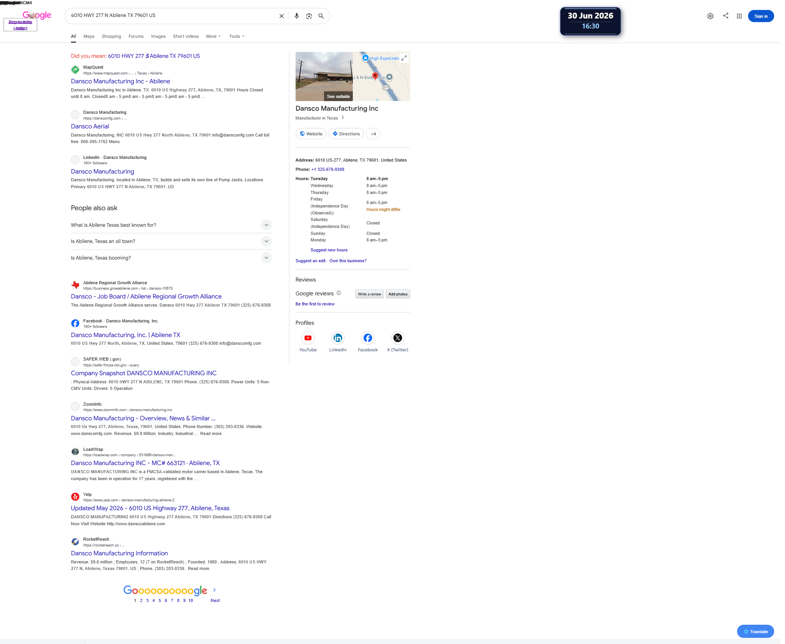Click the Google logo
This screenshot has height=644, width=785.
coord(37,15)
